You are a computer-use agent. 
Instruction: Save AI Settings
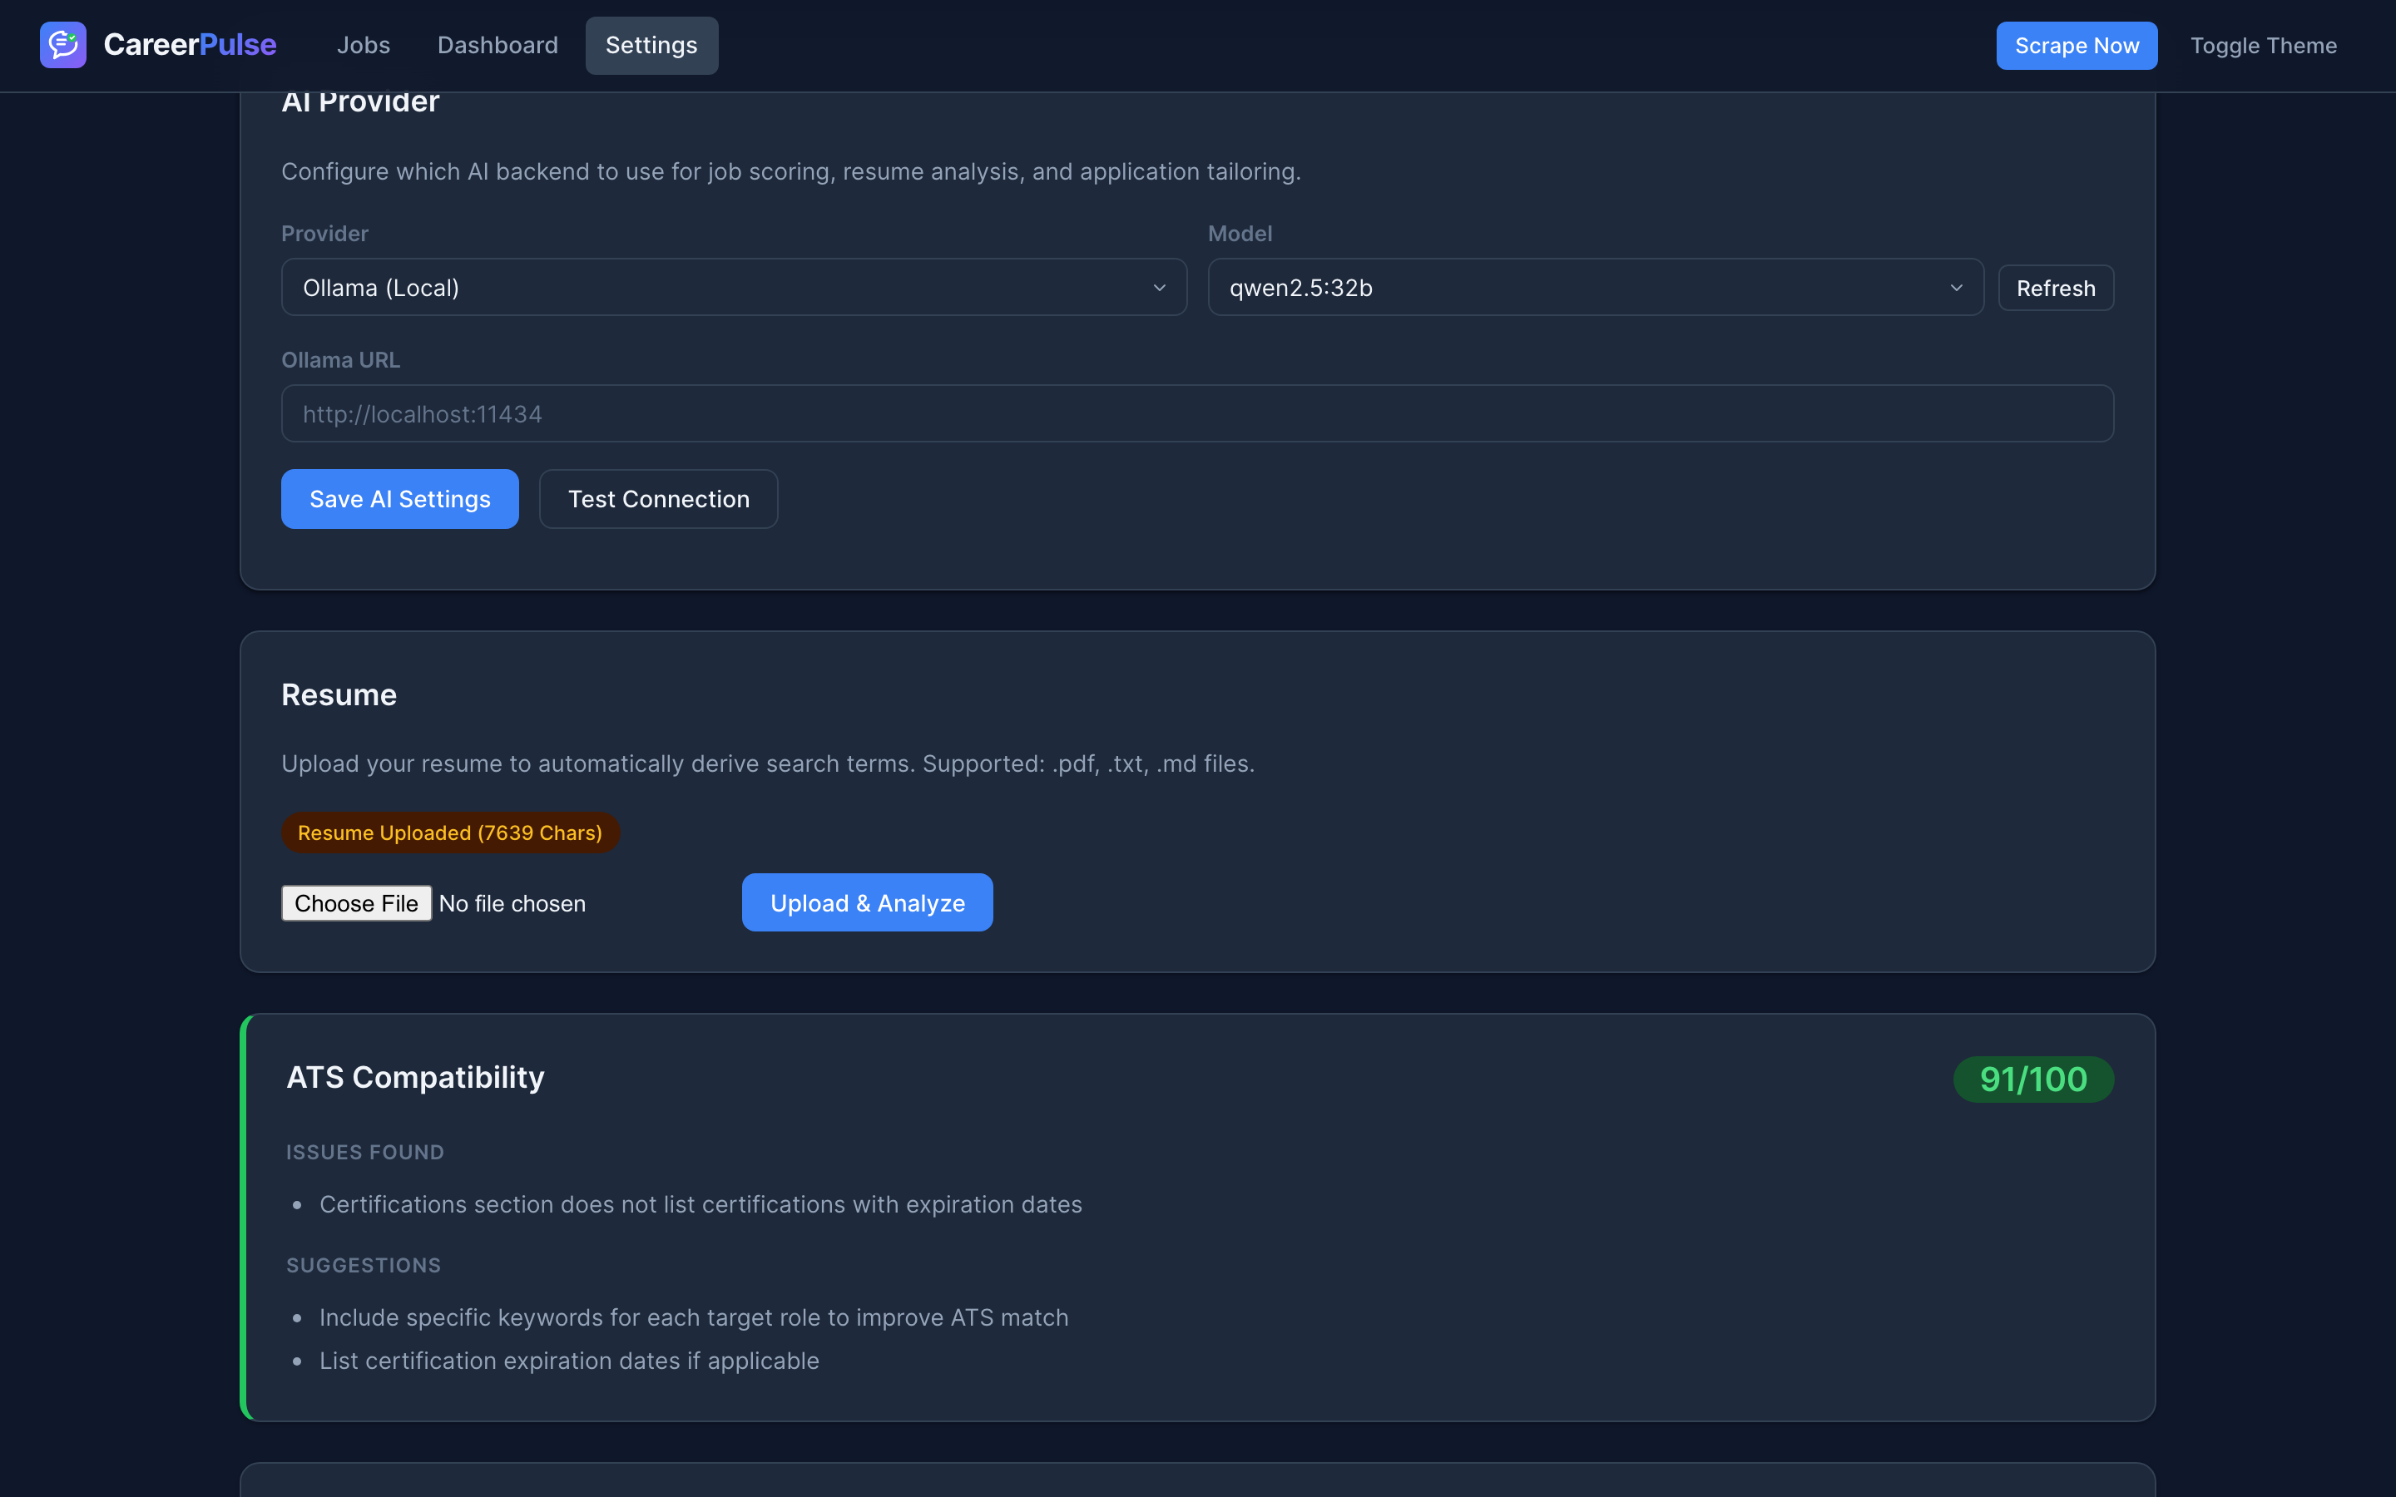[x=399, y=498]
